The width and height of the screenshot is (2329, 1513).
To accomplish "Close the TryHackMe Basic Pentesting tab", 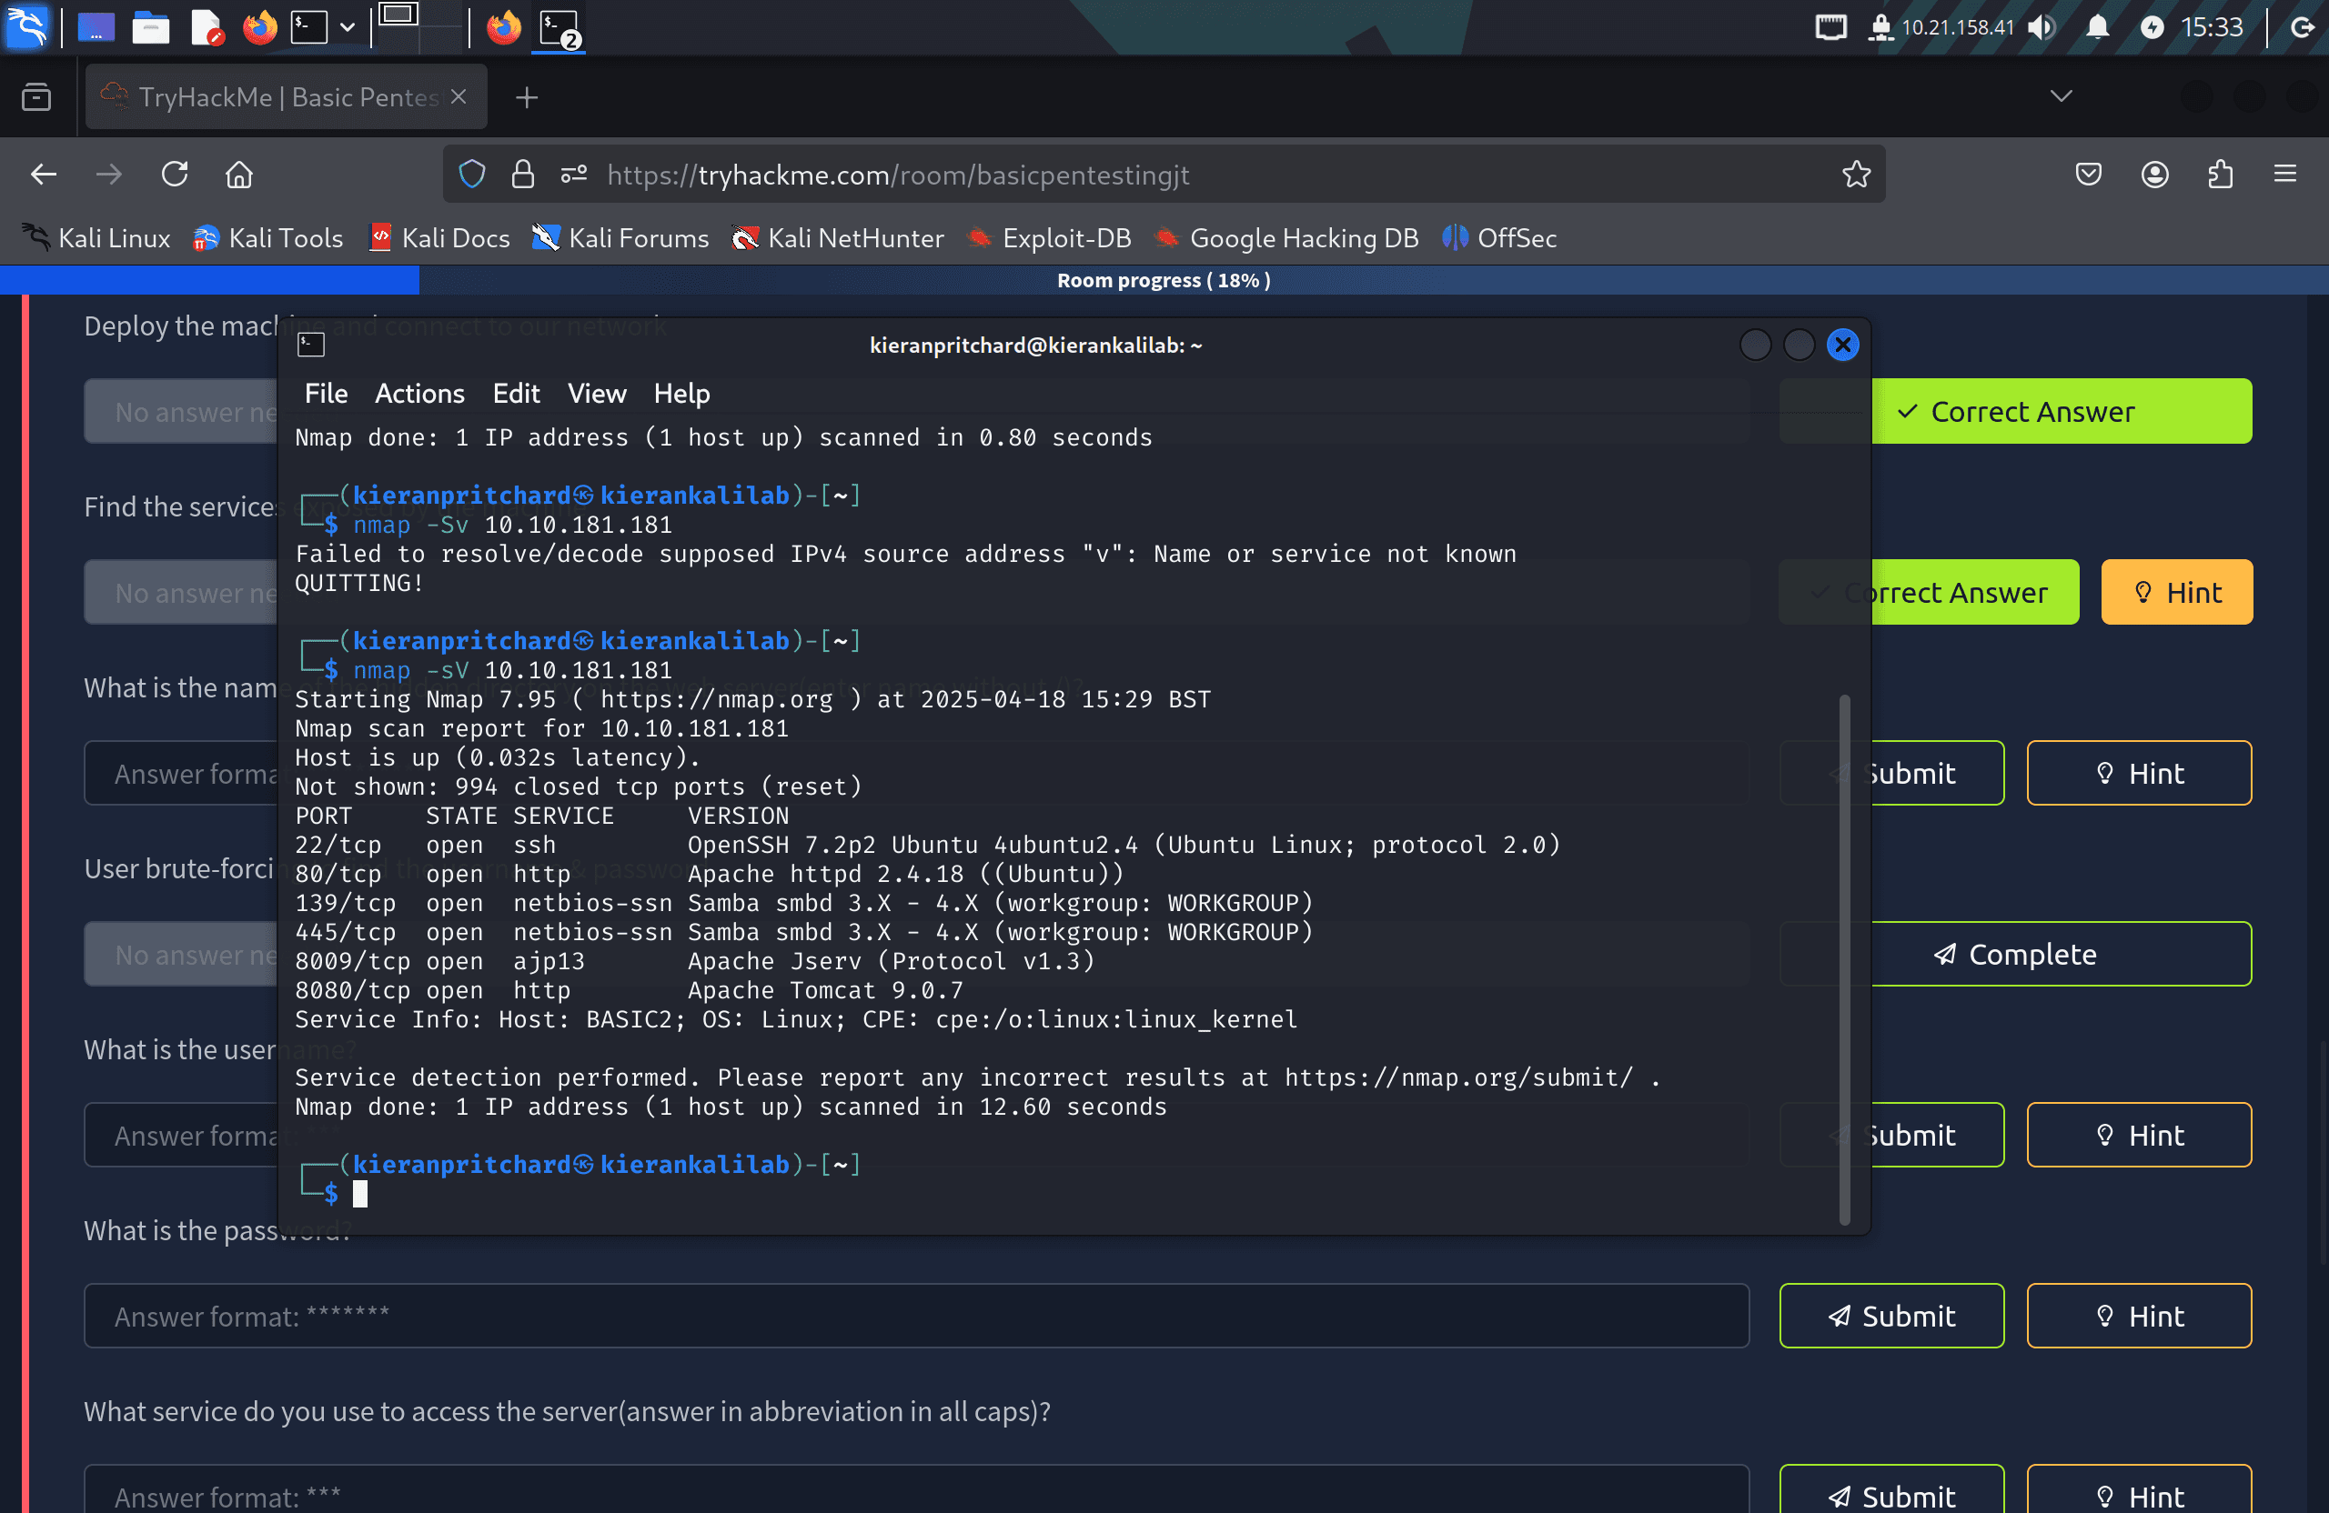I will 458,96.
